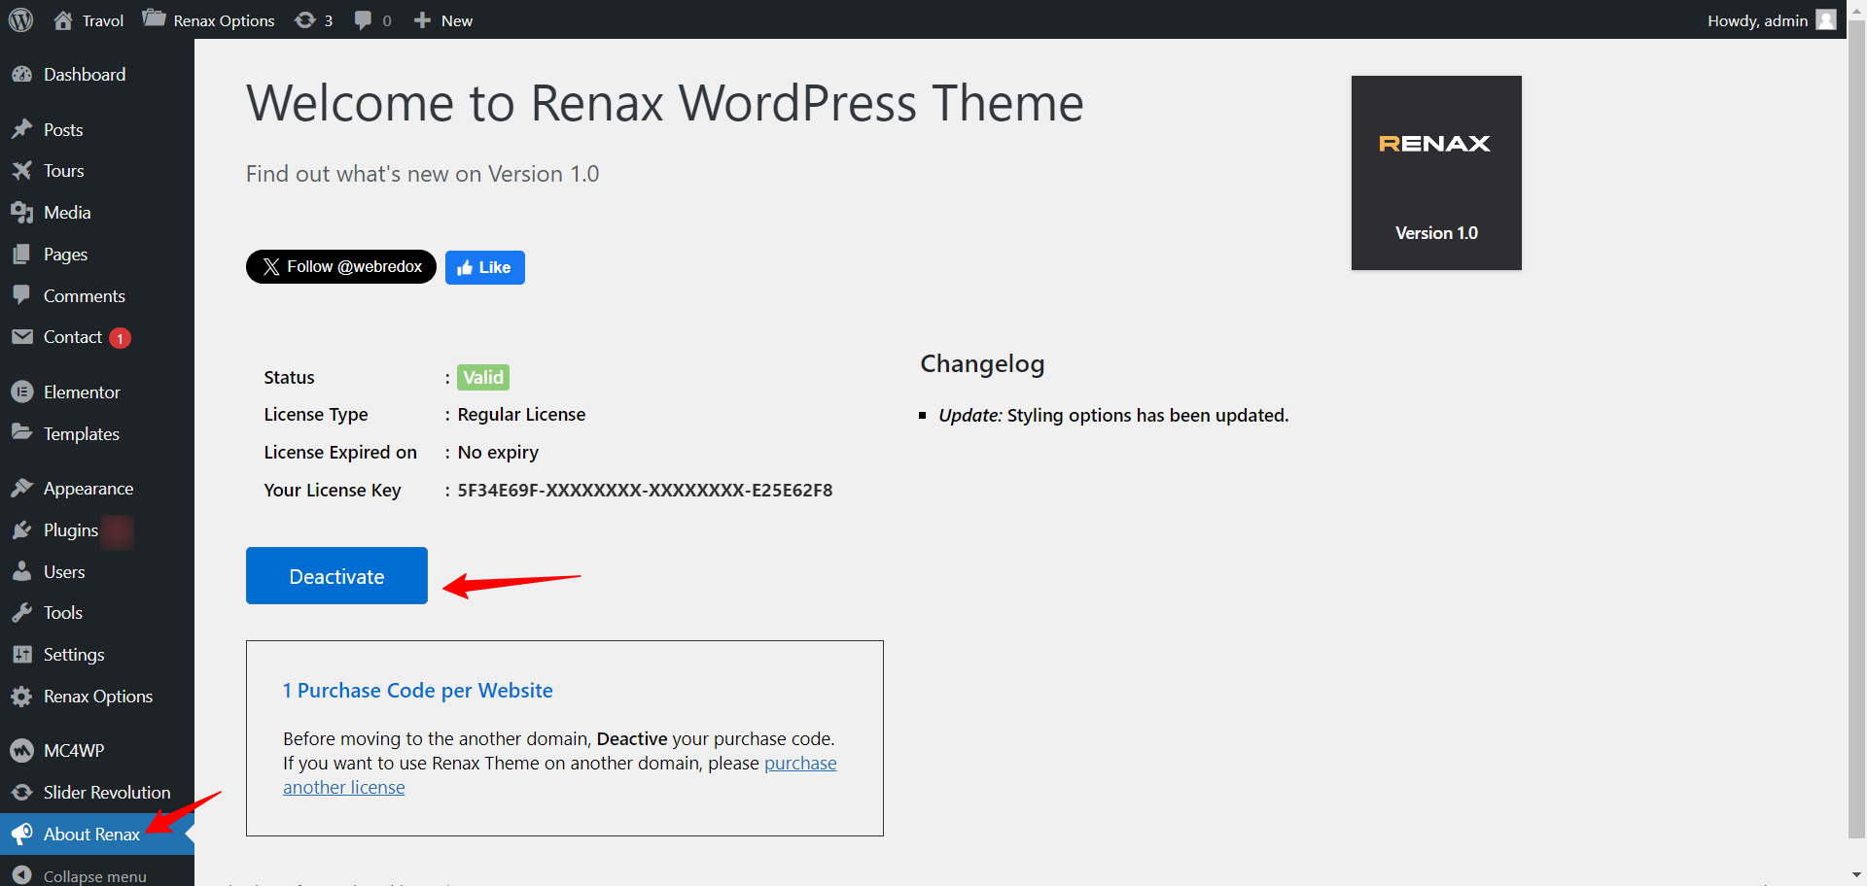
Task: Click the Tools wrench icon
Action: tap(21, 613)
